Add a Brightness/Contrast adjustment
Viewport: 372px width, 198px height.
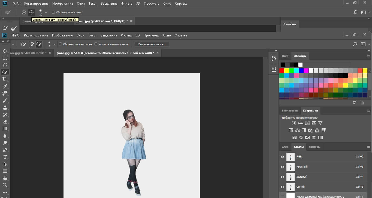[x=294, y=123]
